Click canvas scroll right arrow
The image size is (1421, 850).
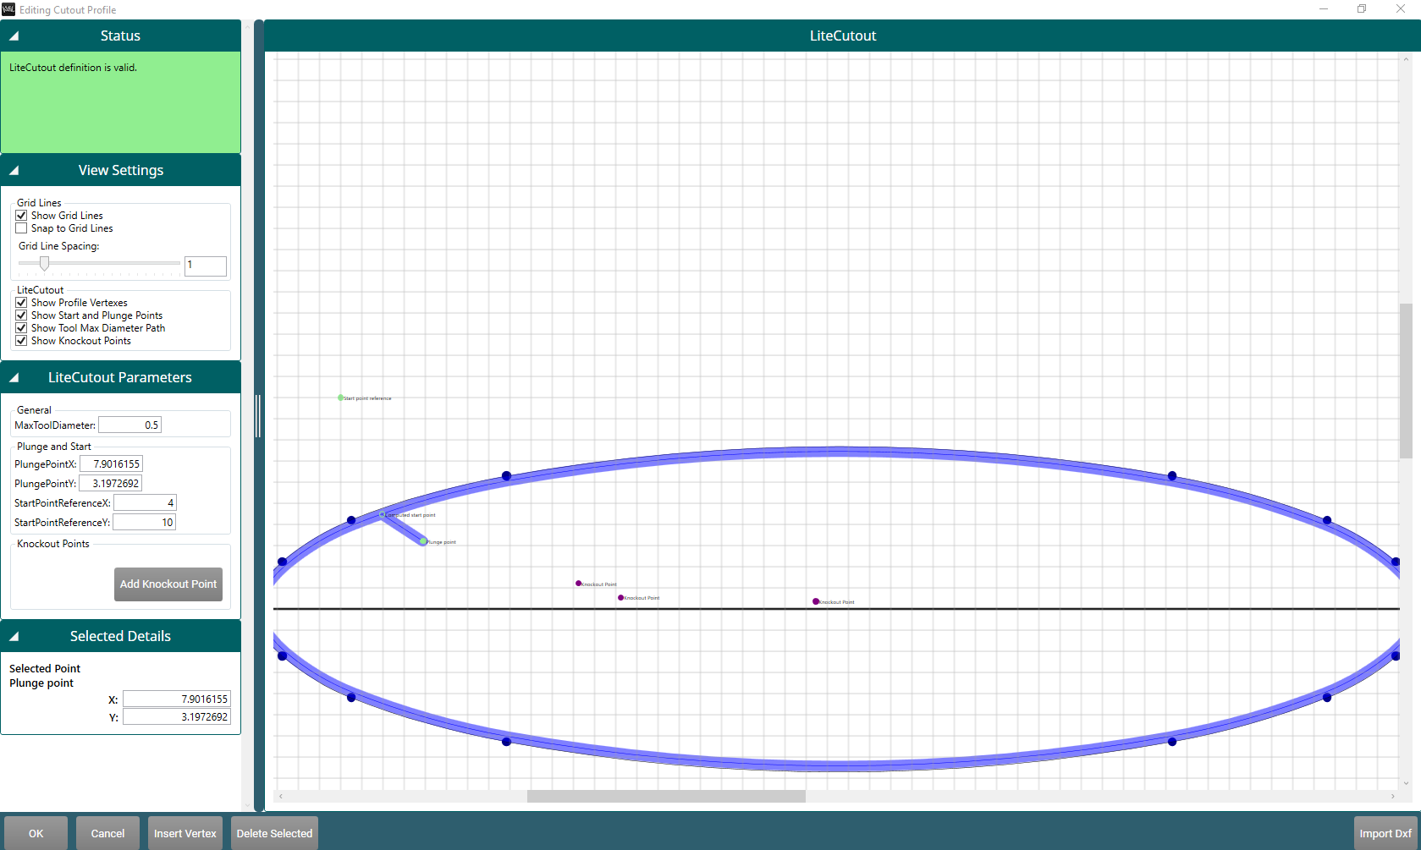coord(1392,796)
